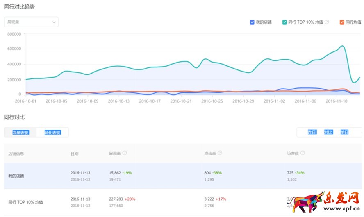Open the 展现量 metric dropdown
Screen dimensions: 364x217
pos(31,22)
